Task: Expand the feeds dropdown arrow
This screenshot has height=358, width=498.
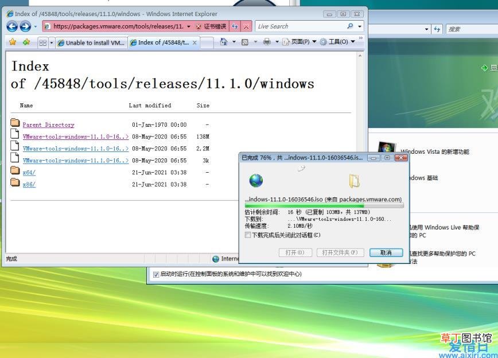Action: pos(255,42)
